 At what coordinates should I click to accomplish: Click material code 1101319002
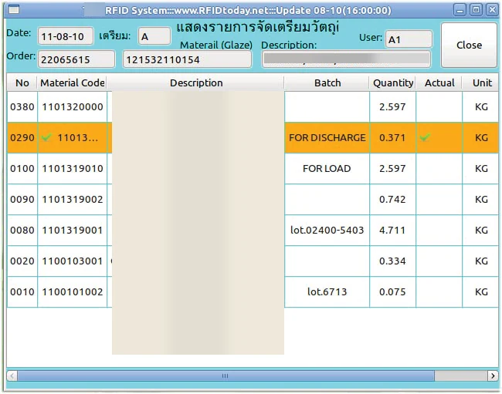pyautogui.click(x=73, y=199)
